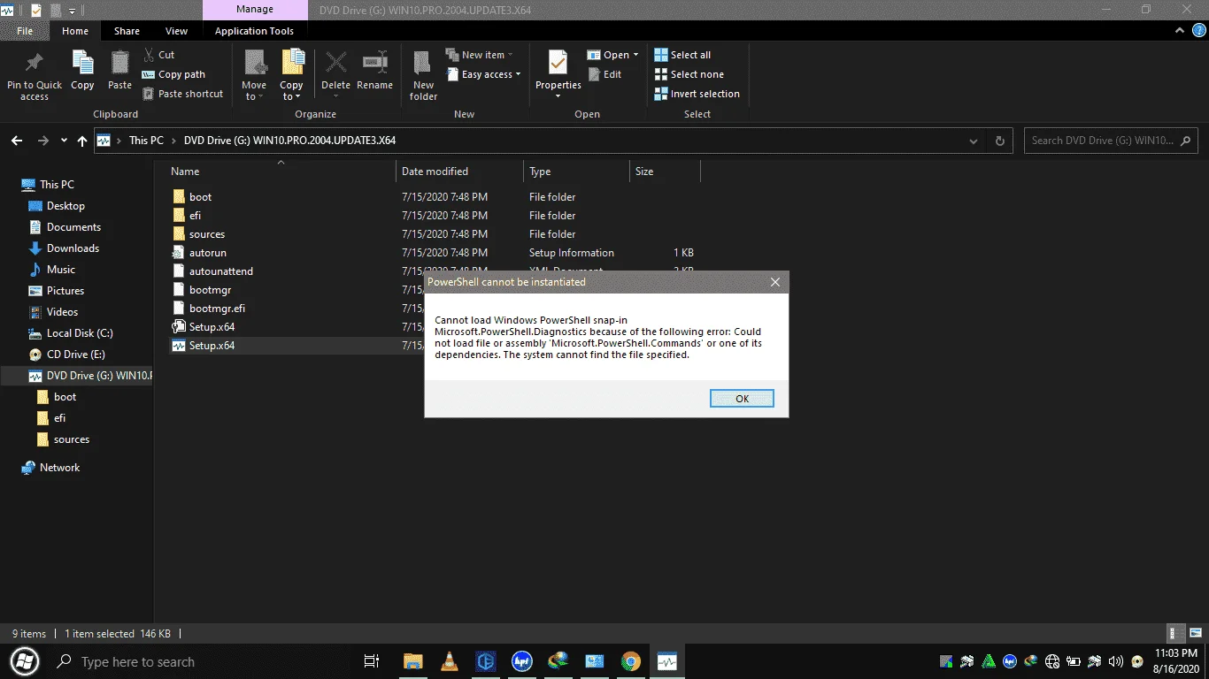Screen dimensions: 1209x679
Task: Switch to the Share tab
Action: 127,31
